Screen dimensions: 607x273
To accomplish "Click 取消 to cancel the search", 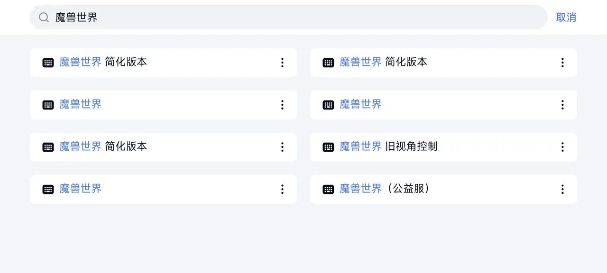I will pyautogui.click(x=566, y=17).
